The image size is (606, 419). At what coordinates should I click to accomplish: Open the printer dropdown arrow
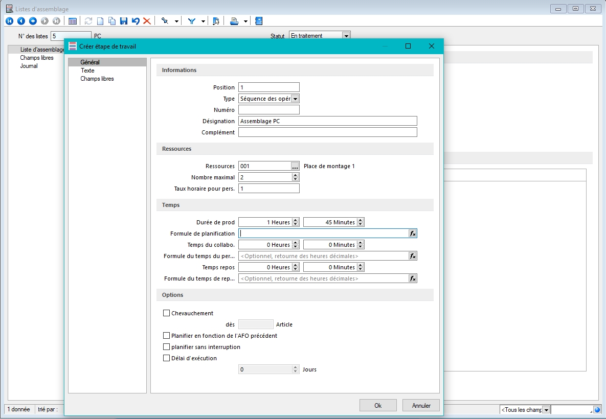pos(245,21)
